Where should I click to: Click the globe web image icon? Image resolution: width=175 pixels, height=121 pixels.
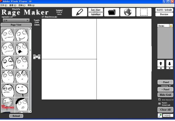[128, 12]
